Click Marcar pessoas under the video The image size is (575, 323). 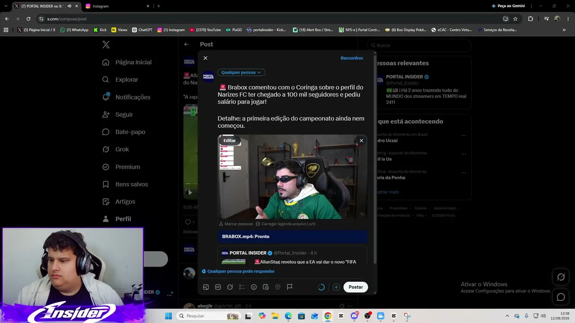pyautogui.click(x=236, y=224)
